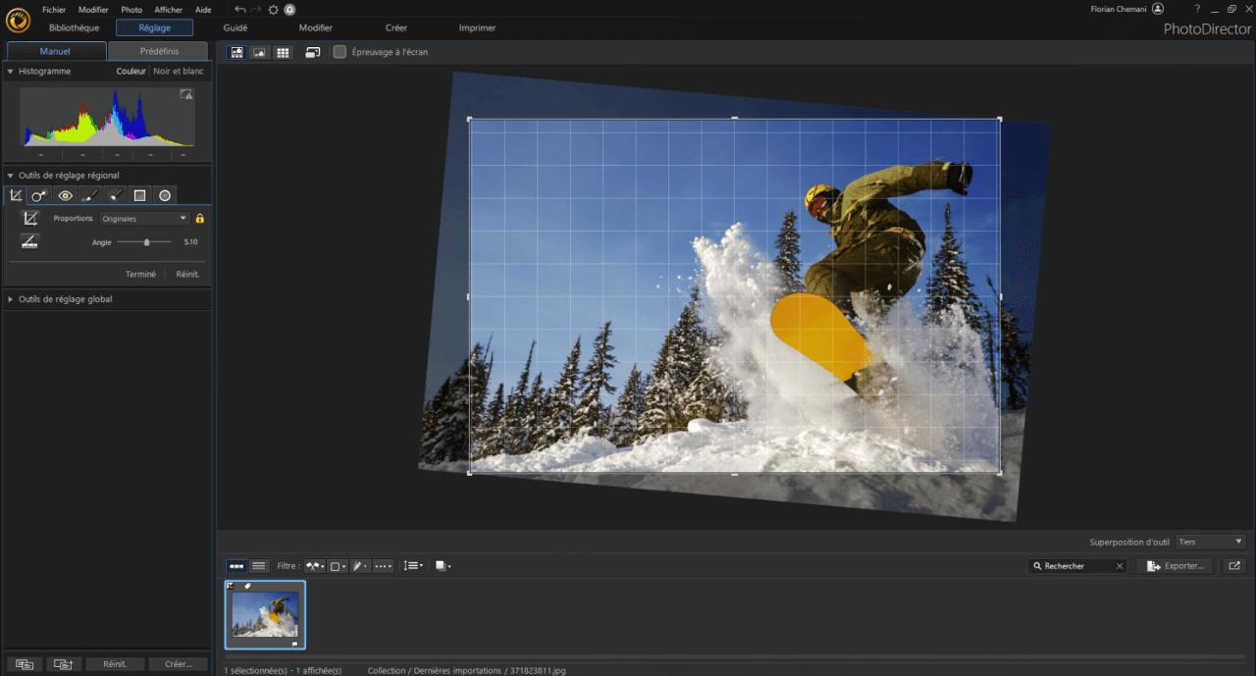Screen dimensions: 1256x676
Task: Open the Bibliothèque module
Action: click(74, 27)
